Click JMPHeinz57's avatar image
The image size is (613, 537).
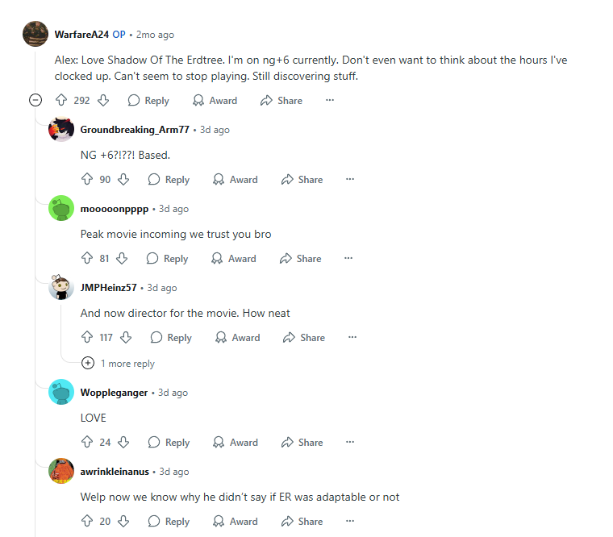point(61,287)
